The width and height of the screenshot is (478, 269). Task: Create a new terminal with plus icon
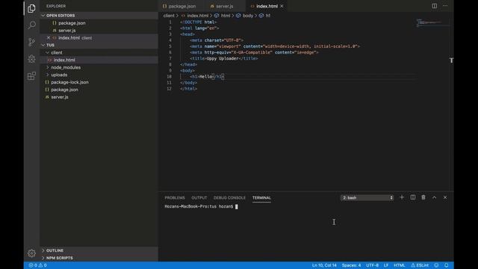click(x=402, y=197)
